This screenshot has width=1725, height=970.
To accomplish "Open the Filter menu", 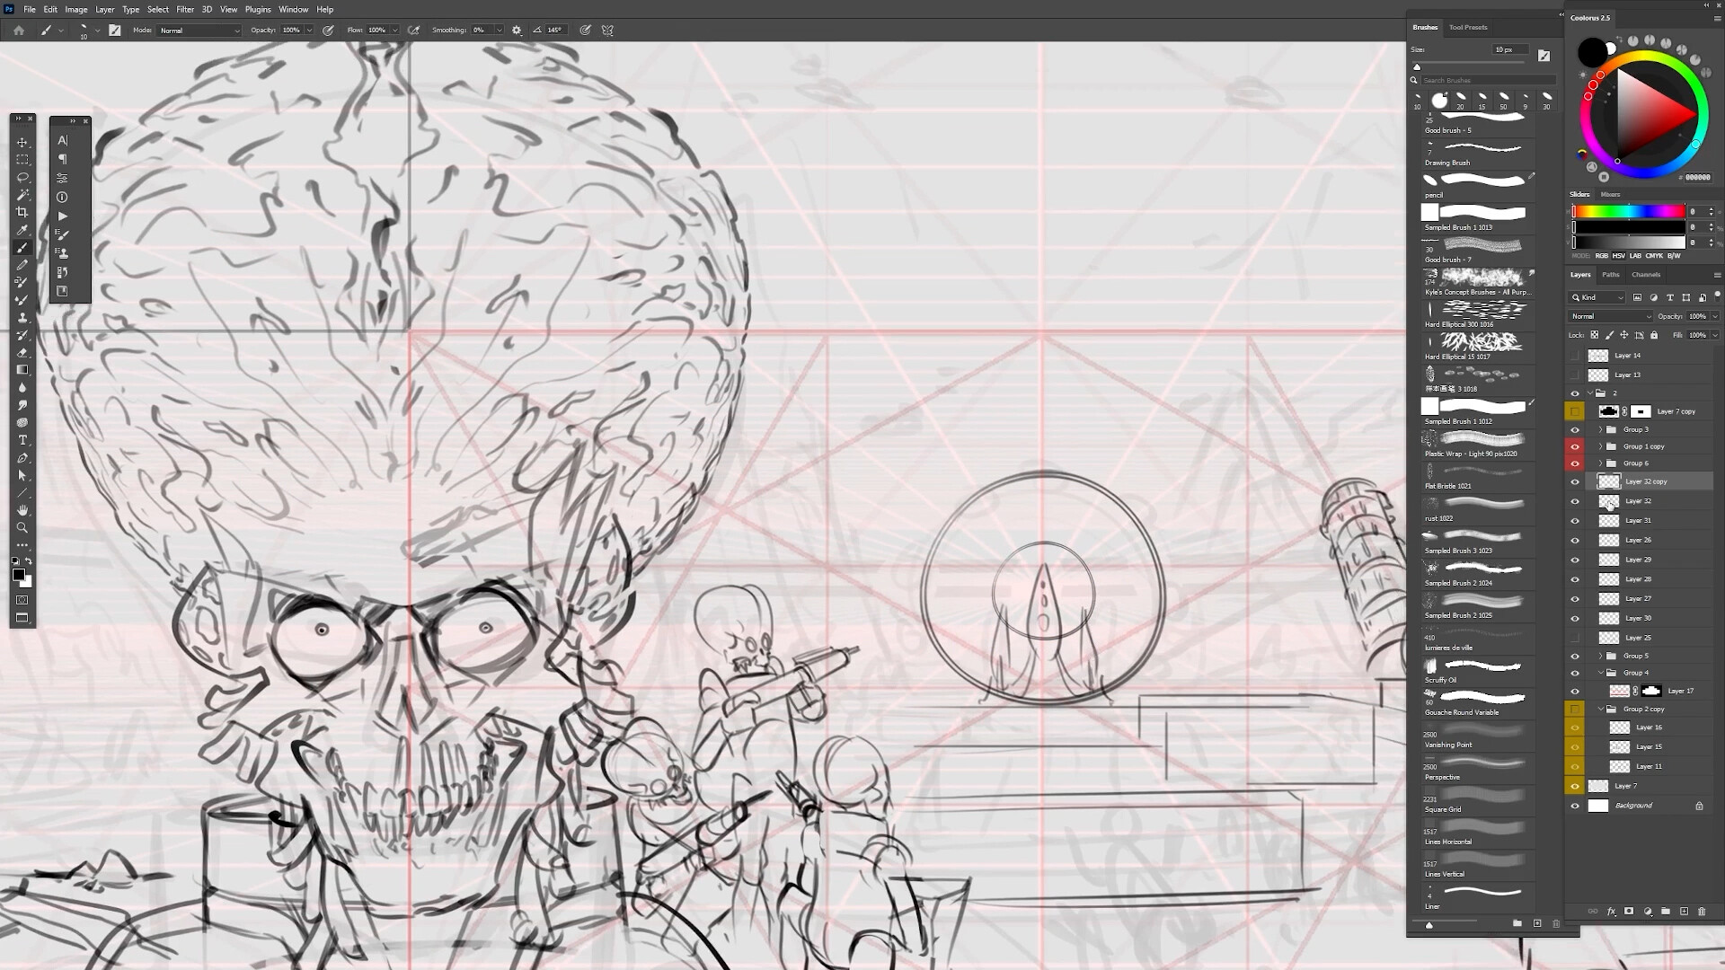I will coord(185,9).
